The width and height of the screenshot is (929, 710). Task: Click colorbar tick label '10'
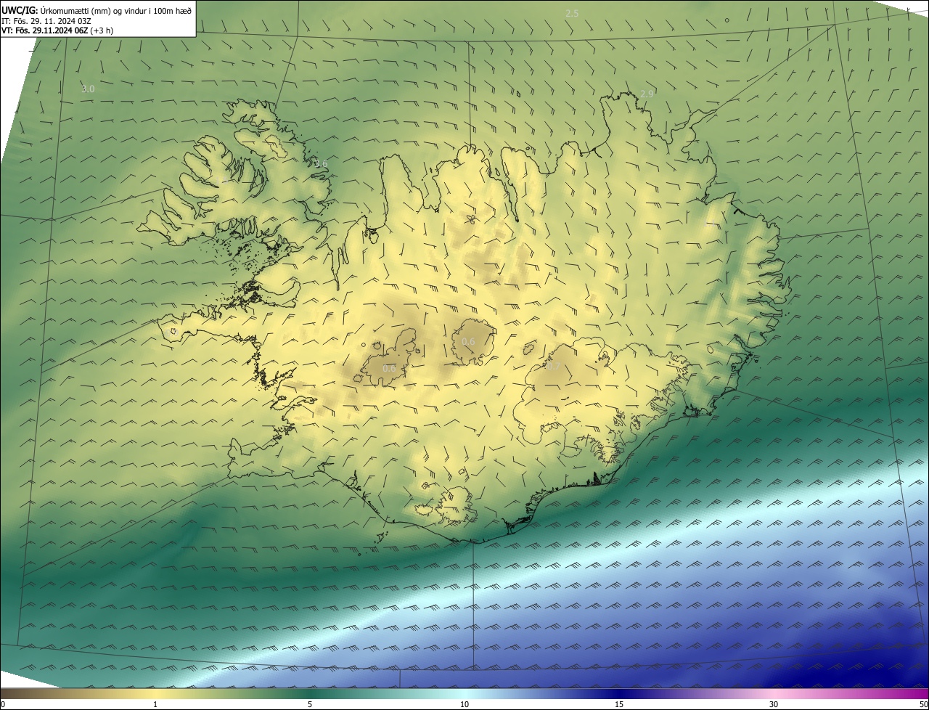[464, 704]
